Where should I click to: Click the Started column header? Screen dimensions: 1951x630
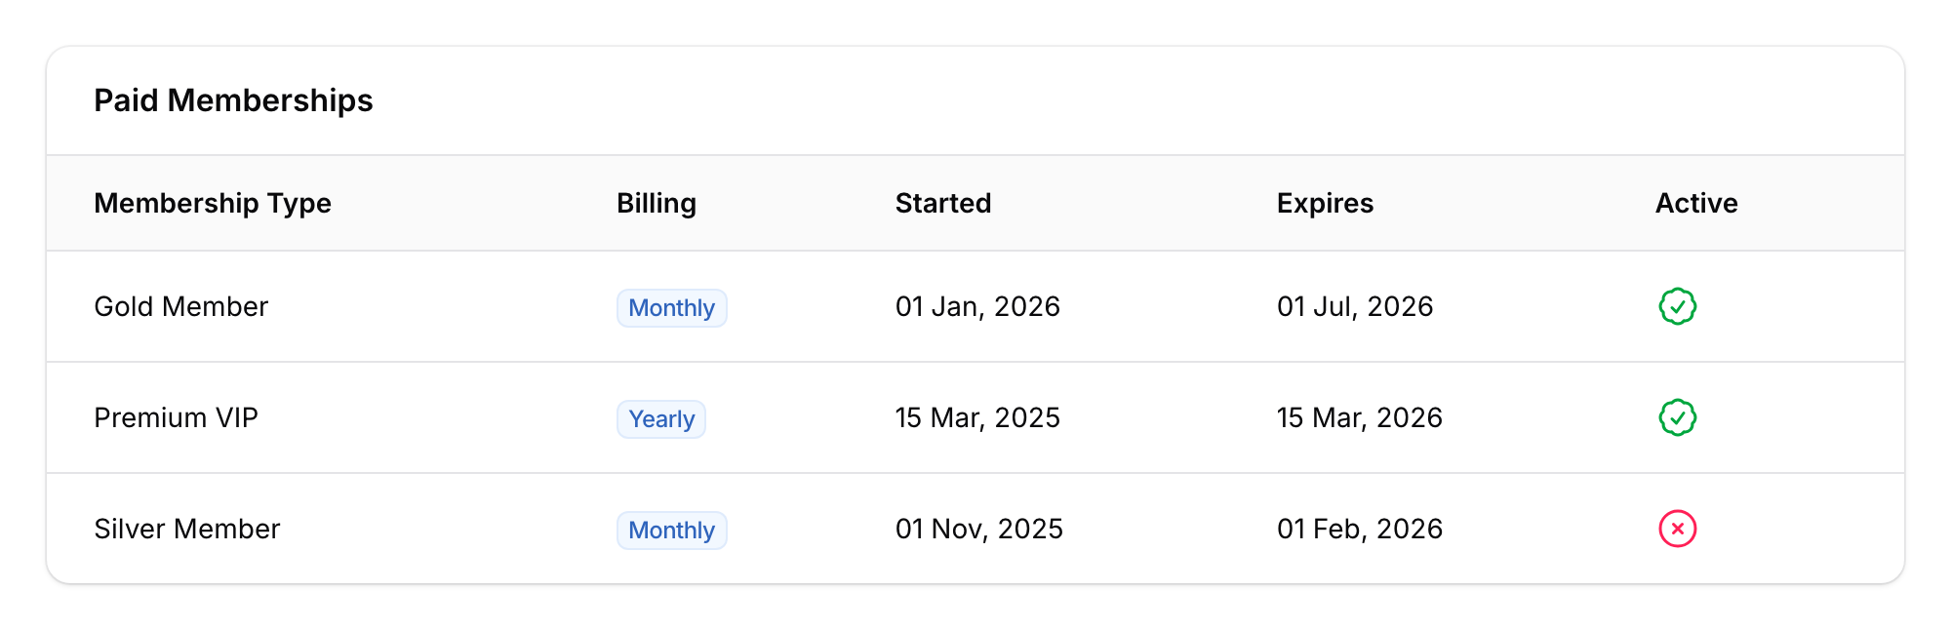[x=942, y=203]
